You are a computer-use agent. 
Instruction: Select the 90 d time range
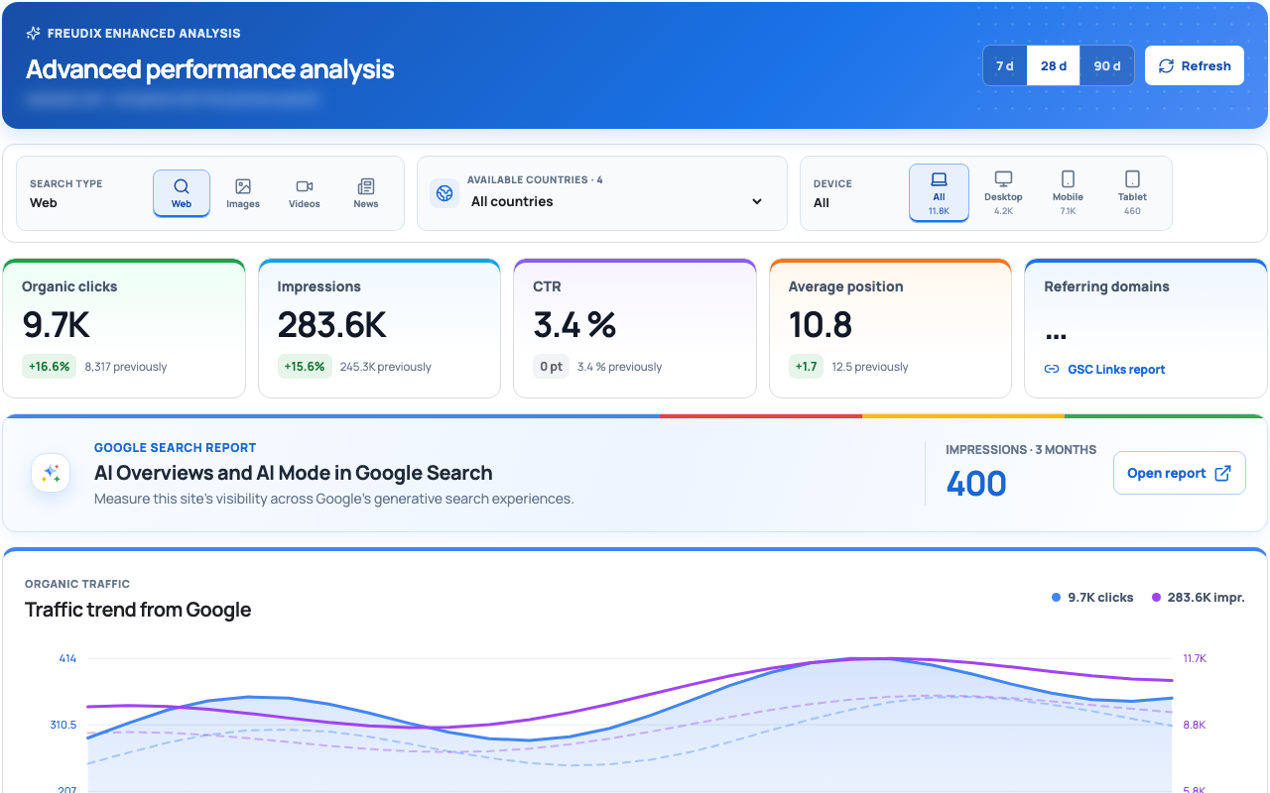[1107, 66]
